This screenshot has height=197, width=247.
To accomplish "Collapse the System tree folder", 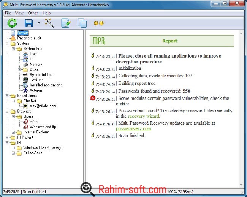I will tap(7, 44).
